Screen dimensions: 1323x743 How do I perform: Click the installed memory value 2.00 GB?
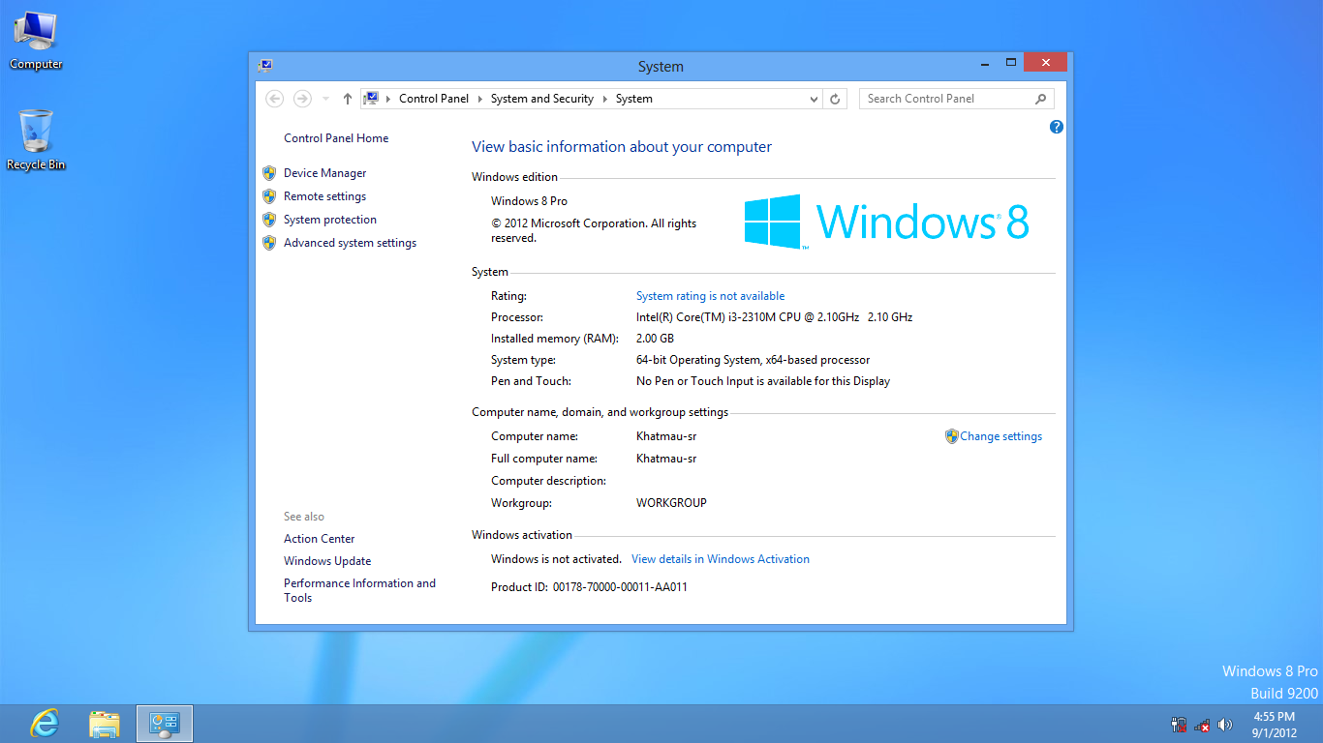tap(655, 339)
